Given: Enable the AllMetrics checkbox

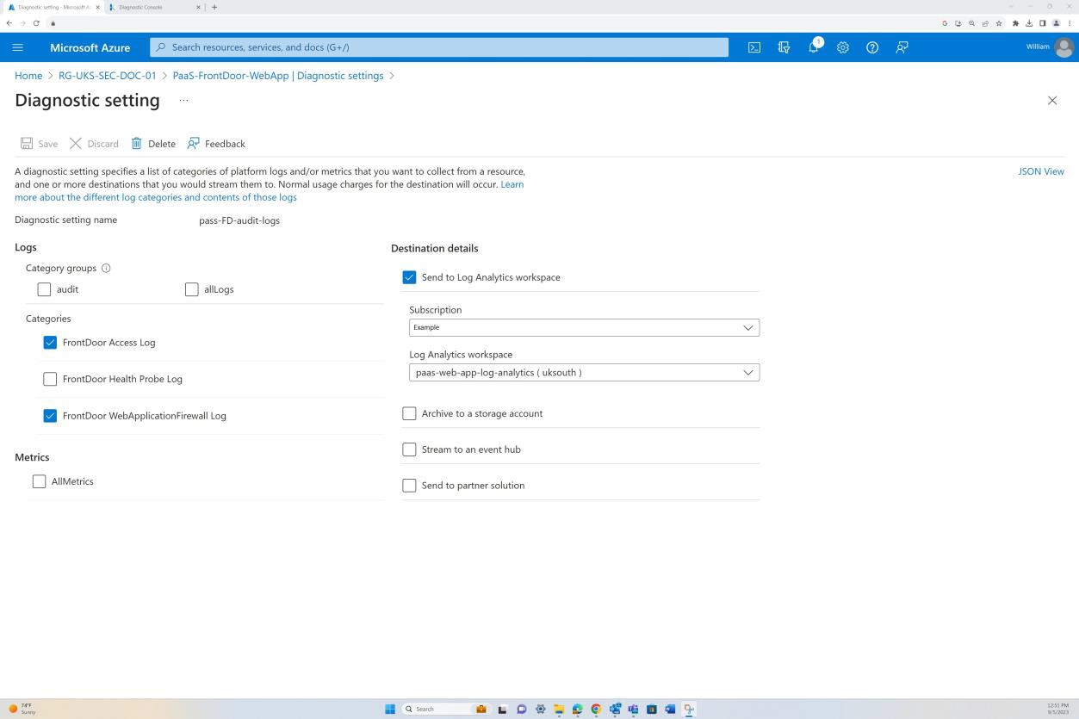Looking at the screenshot, I should click(x=39, y=481).
